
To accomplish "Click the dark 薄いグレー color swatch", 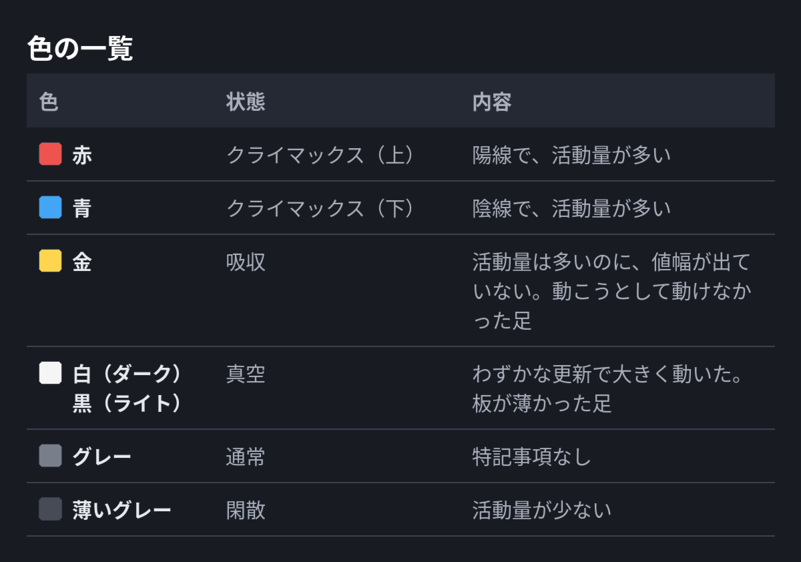I will pos(51,509).
